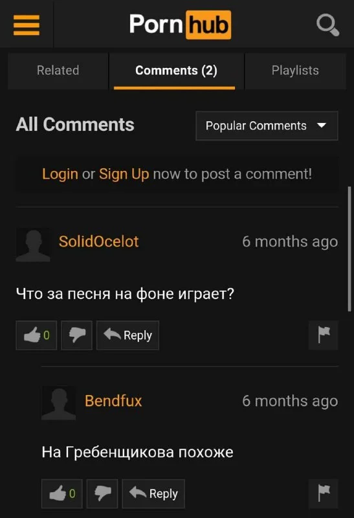The height and width of the screenshot is (518, 354).
Task: Flag Bendfux's comment
Action: pos(324,493)
